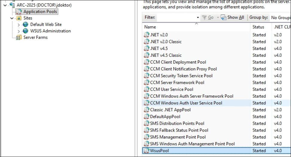This screenshot has width=291, height=157.
Task: Click the WSUS Administration globe icon
Action: tap(26, 31)
